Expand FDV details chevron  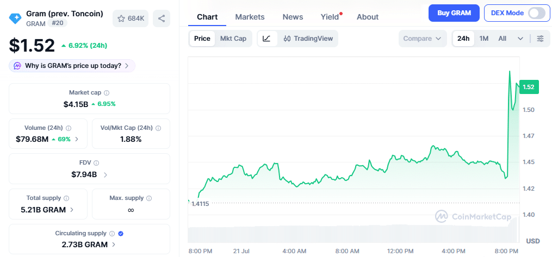click(106, 174)
